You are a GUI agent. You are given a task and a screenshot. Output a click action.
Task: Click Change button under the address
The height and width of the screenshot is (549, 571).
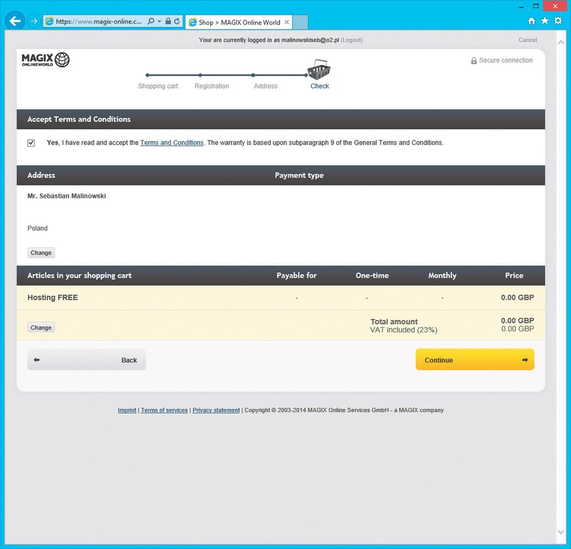coord(41,253)
